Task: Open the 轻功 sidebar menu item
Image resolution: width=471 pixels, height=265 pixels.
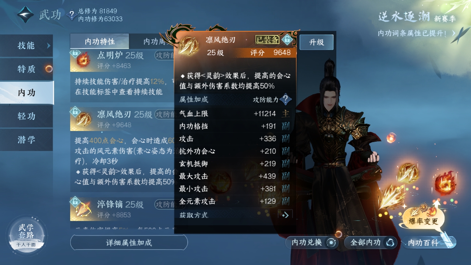Action: (26, 116)
